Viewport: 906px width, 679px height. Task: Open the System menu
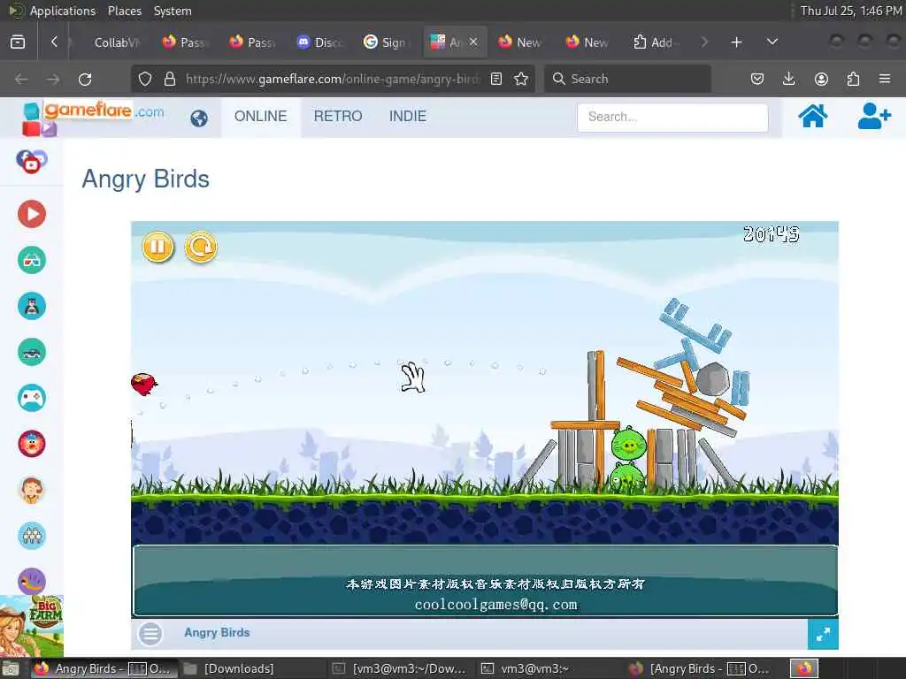click(x=173, y=11)
